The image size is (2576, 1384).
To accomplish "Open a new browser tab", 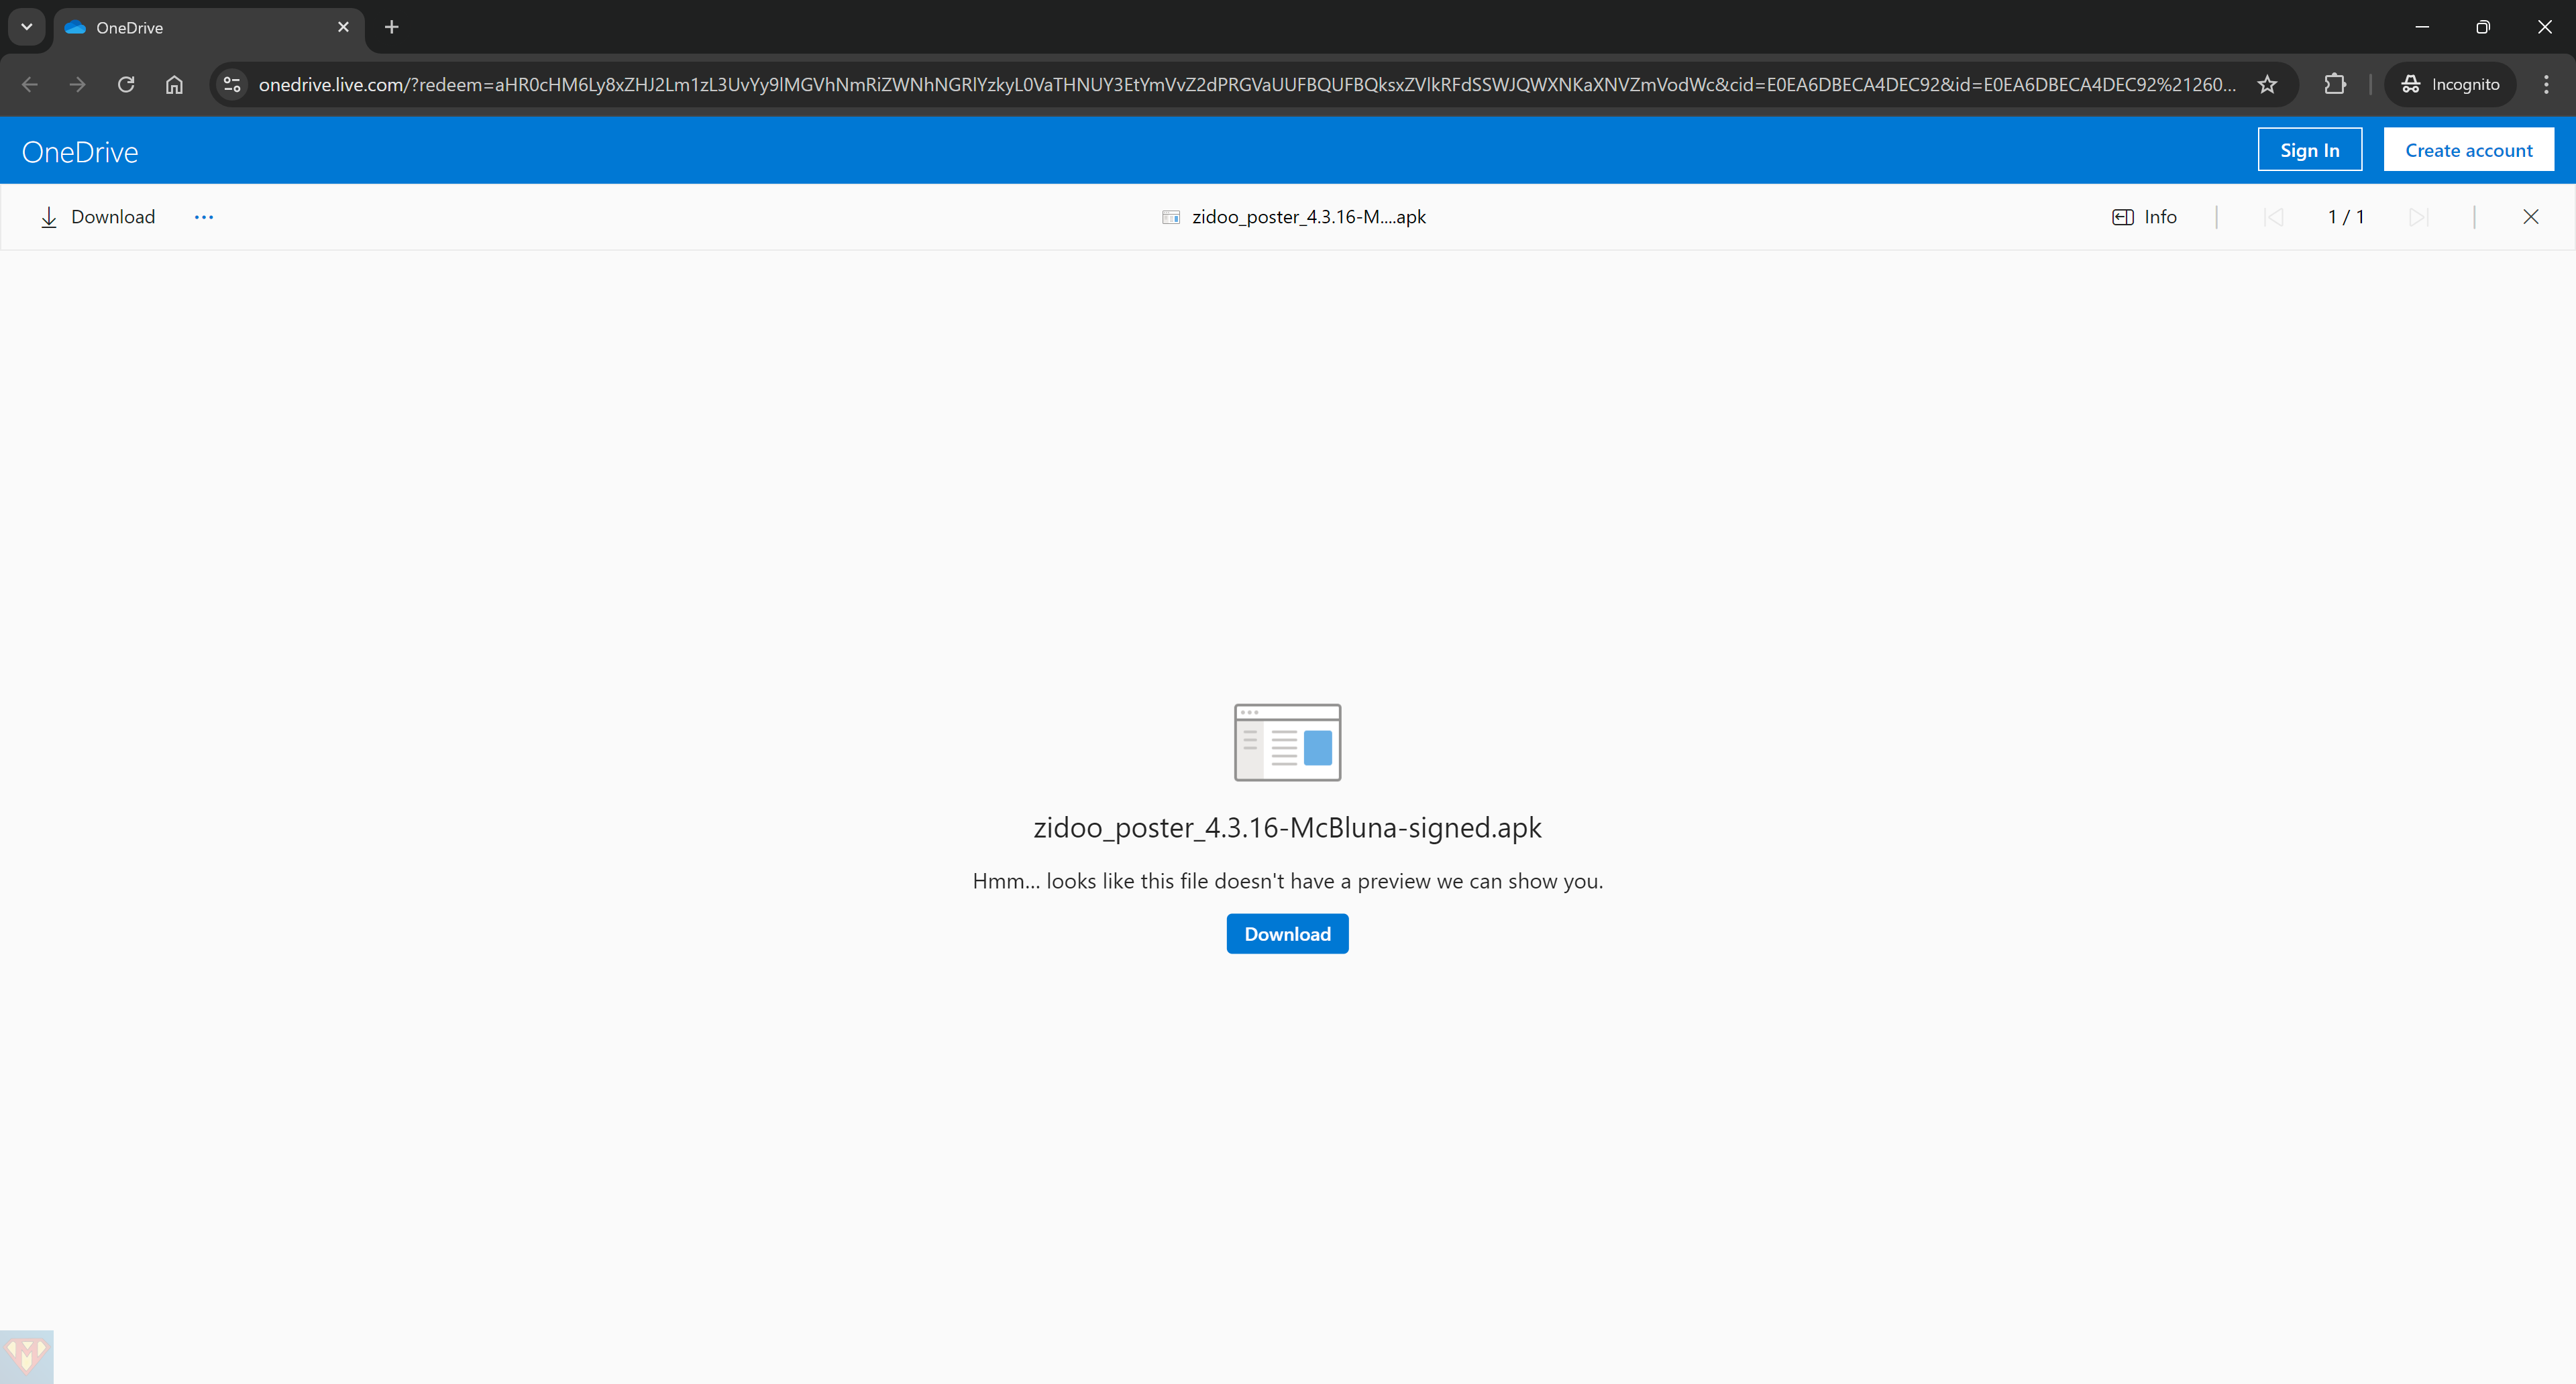I will (392, 27).
